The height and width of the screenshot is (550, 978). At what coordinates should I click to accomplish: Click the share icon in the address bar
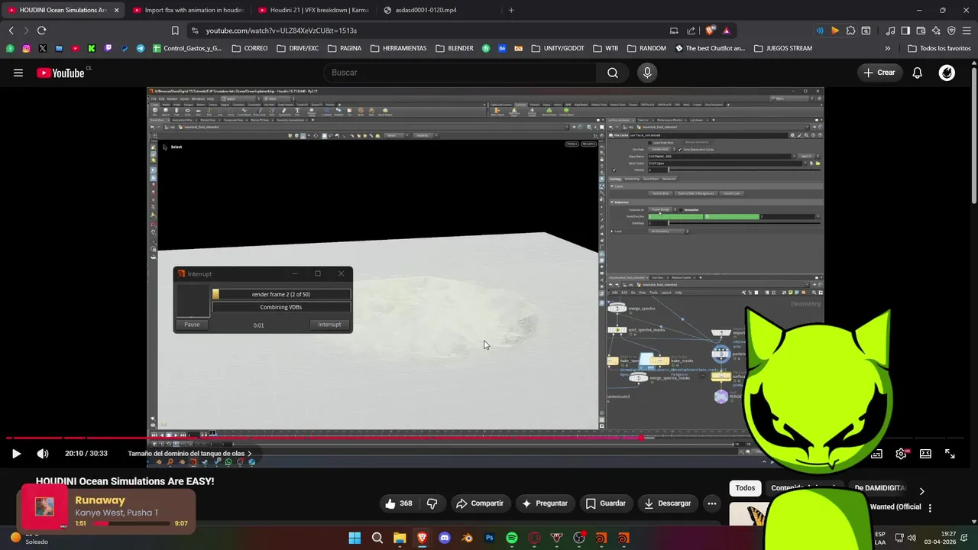[x=691, y=31]
